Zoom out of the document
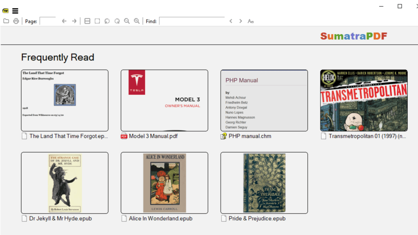Viewport: 418px width, 235px height. click(127, 21)
